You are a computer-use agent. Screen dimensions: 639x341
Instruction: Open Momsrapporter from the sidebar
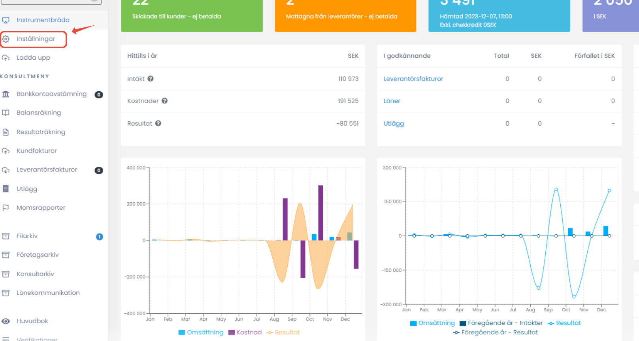(41, 208)
